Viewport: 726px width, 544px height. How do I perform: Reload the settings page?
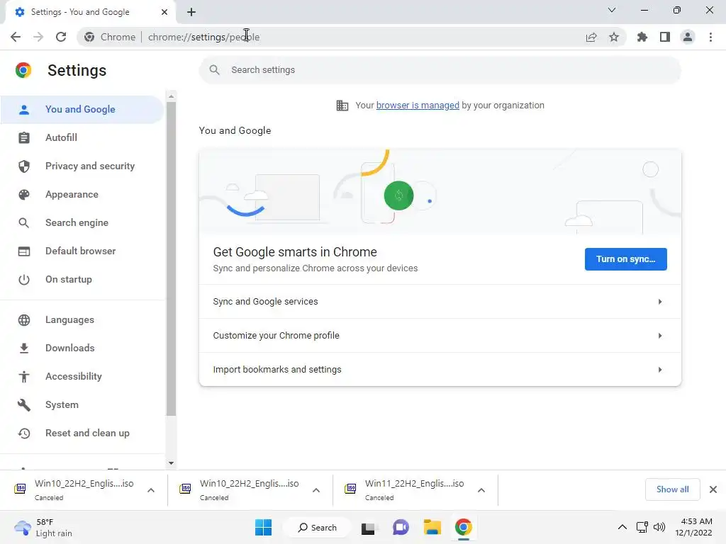point(61,37)
